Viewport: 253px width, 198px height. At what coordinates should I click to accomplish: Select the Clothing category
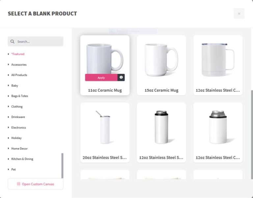17,107
